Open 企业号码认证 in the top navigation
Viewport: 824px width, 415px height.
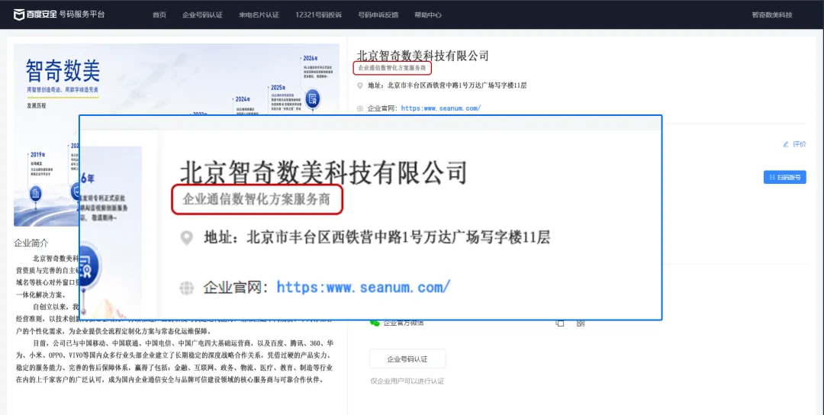click(202, 14)
